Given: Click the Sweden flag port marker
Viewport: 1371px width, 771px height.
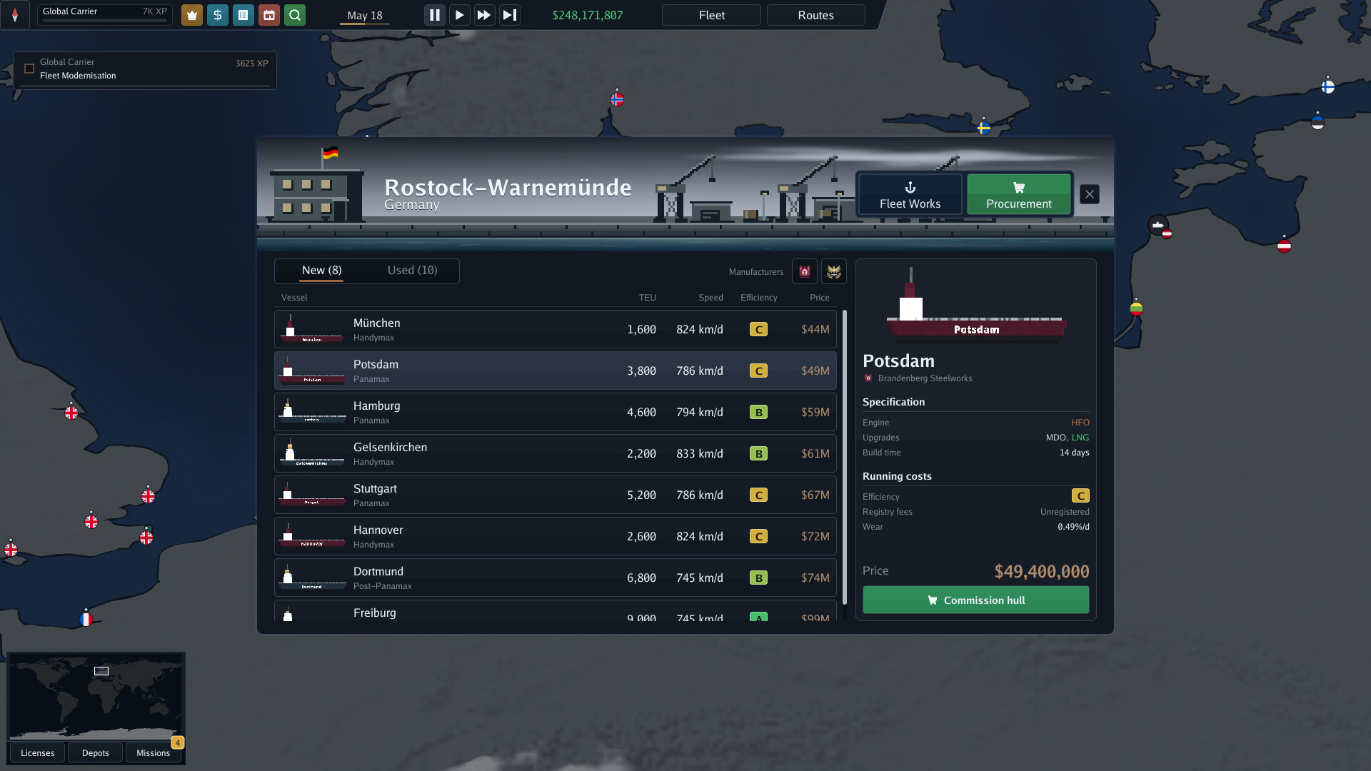Looking at the screenshot, I should (x=983, y=128).
